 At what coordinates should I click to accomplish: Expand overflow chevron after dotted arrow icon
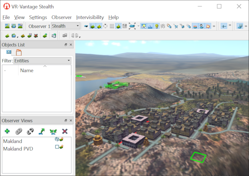[230, 25]
